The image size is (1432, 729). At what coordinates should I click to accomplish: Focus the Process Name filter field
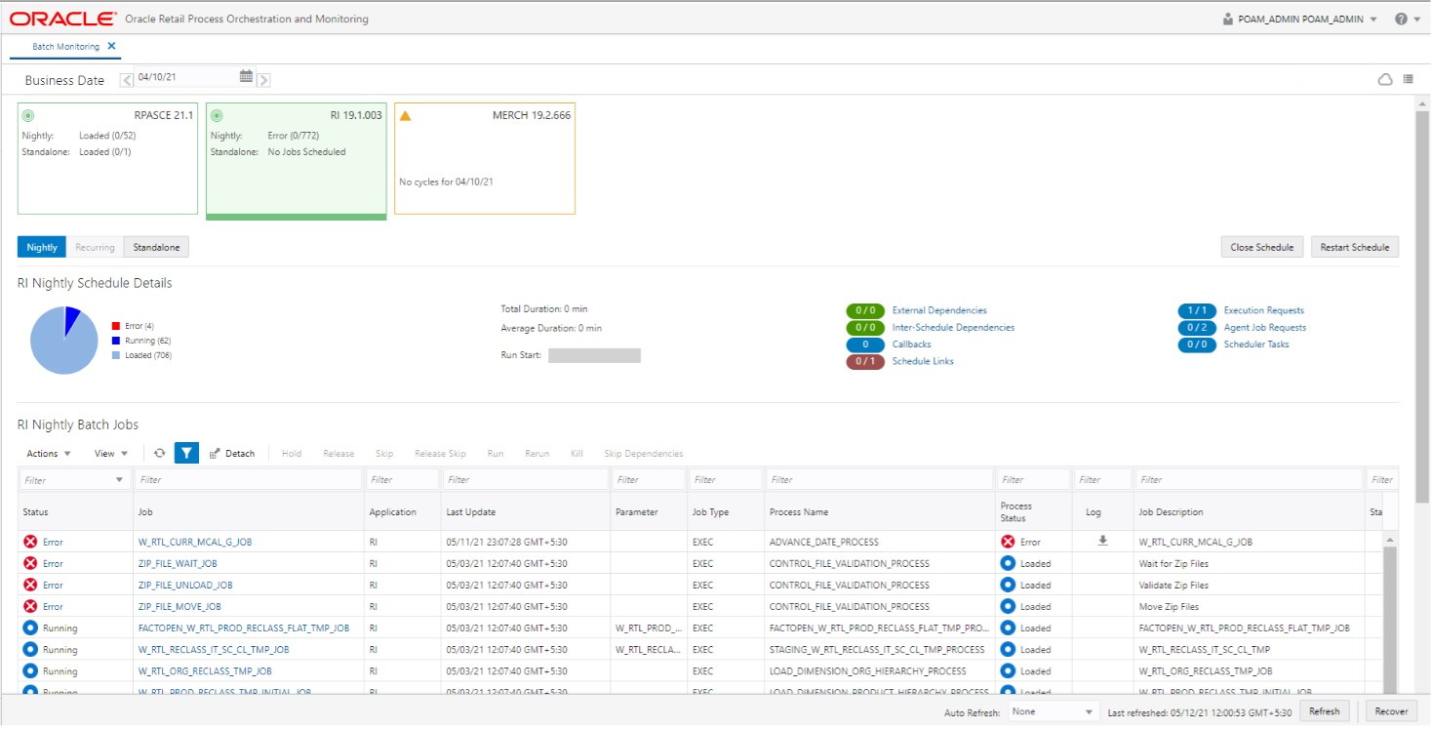(880, 480)
